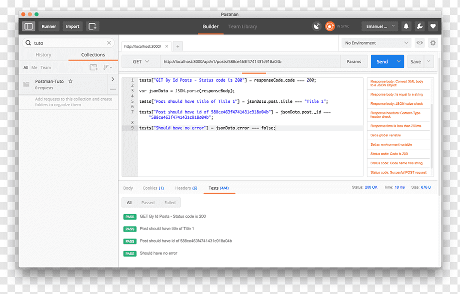Click the search magnifier icon
460x294 pixels.
coord(28,43)
